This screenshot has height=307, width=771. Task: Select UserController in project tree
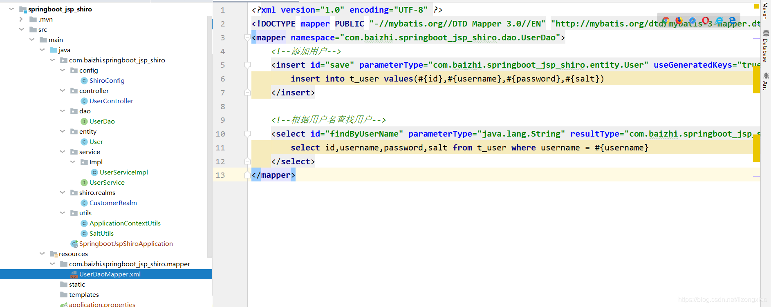point(111,101)
